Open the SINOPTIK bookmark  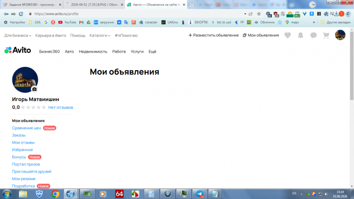tap(198, 22)
